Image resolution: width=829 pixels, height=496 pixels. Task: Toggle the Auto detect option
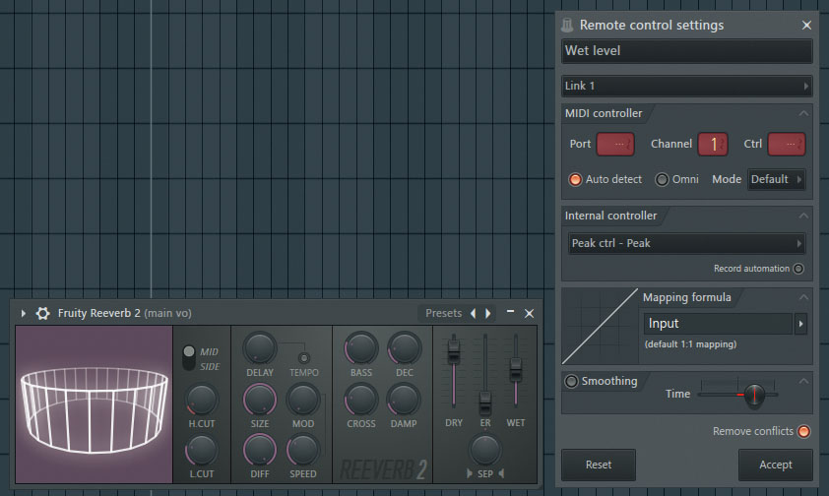tap(575, 179)
